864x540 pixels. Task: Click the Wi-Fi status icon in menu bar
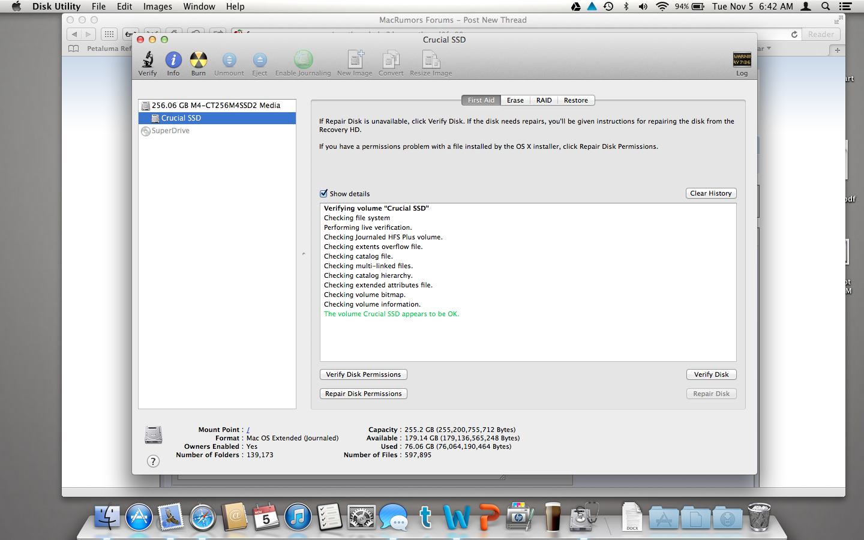[x=662, y=6]
